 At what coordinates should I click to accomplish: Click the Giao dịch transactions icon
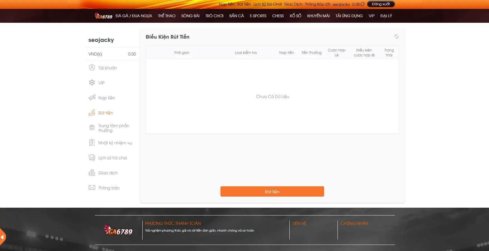click(92, 173)
